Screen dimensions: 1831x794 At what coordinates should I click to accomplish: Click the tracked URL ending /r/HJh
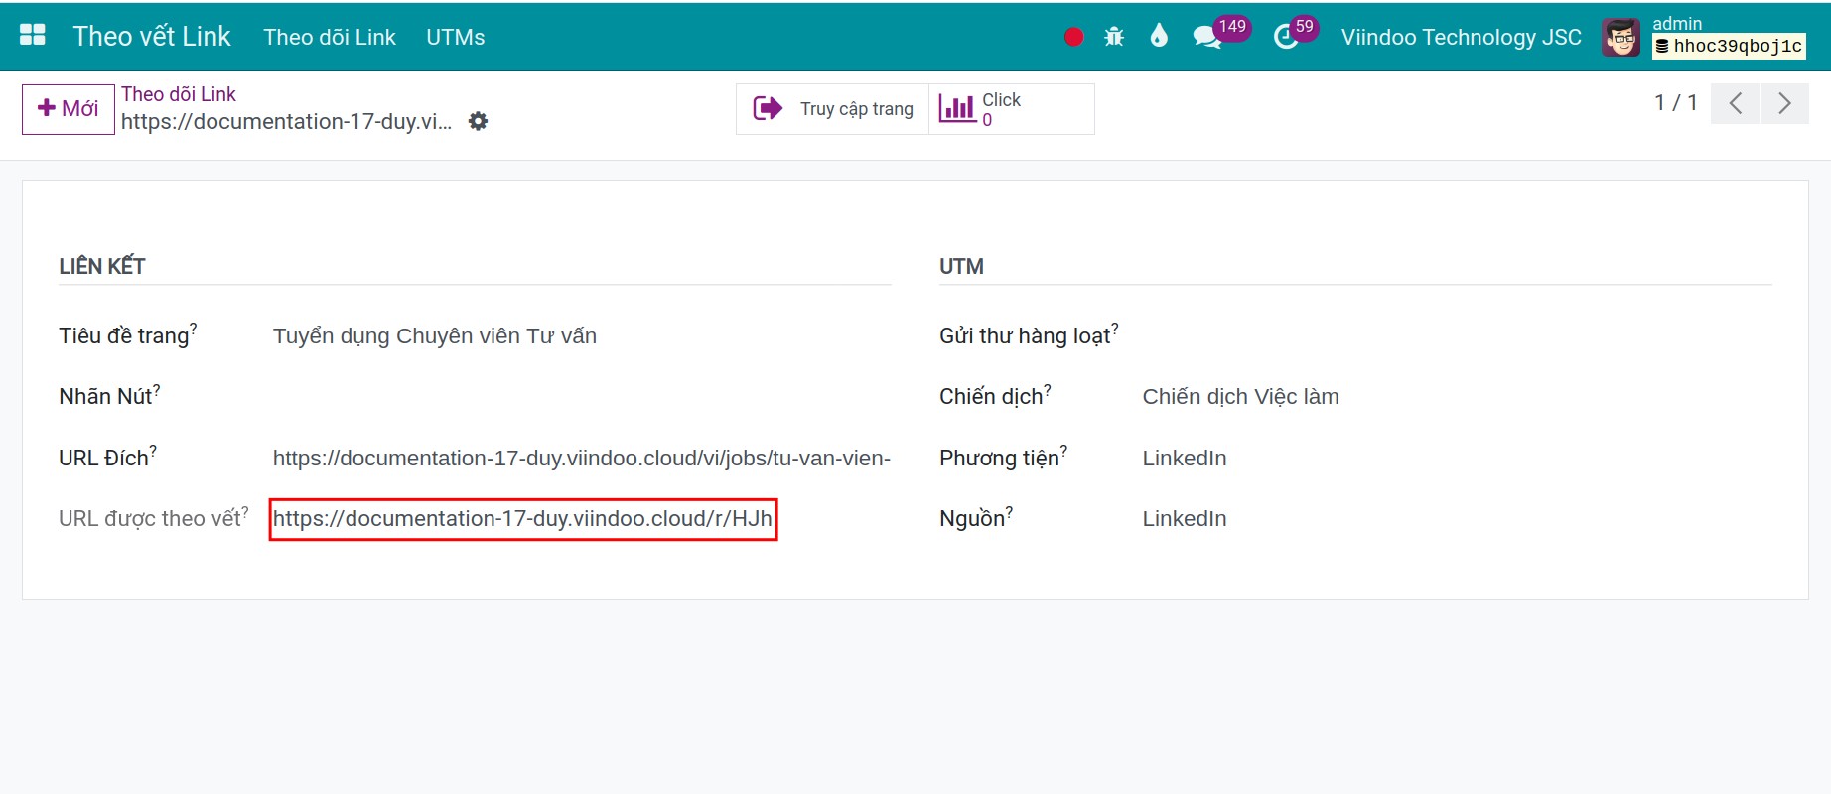click(522, 518)
